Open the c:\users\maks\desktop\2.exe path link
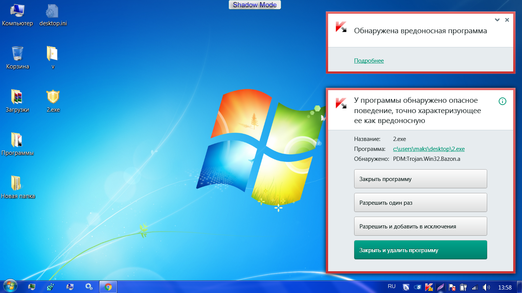This screenshot has height=293, width=522. 429,149
